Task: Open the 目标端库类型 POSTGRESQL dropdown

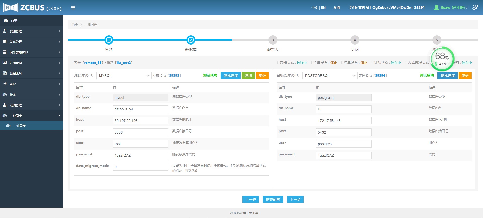Action: (x=330, y=76)
